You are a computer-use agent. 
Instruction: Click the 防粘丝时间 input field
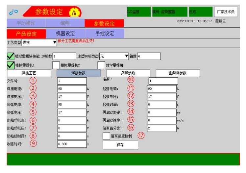(72, 136)
